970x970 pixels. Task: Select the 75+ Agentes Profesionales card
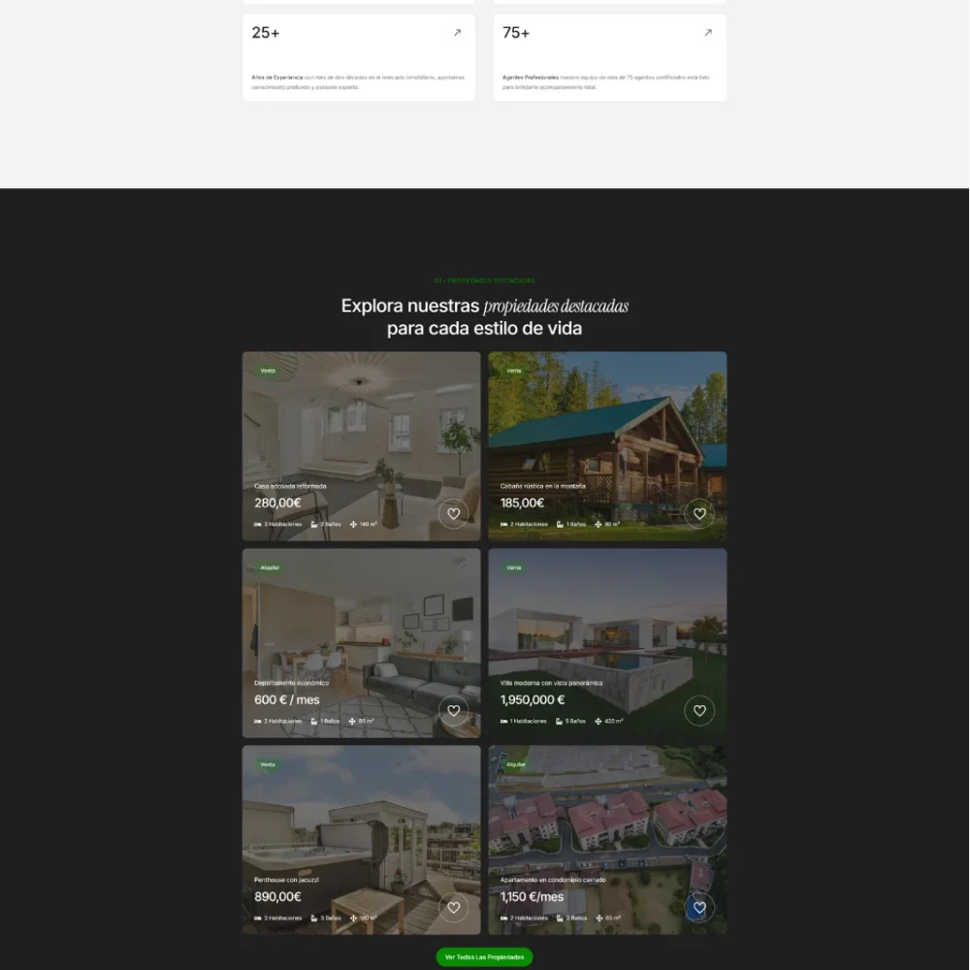(x=609, y=58)
